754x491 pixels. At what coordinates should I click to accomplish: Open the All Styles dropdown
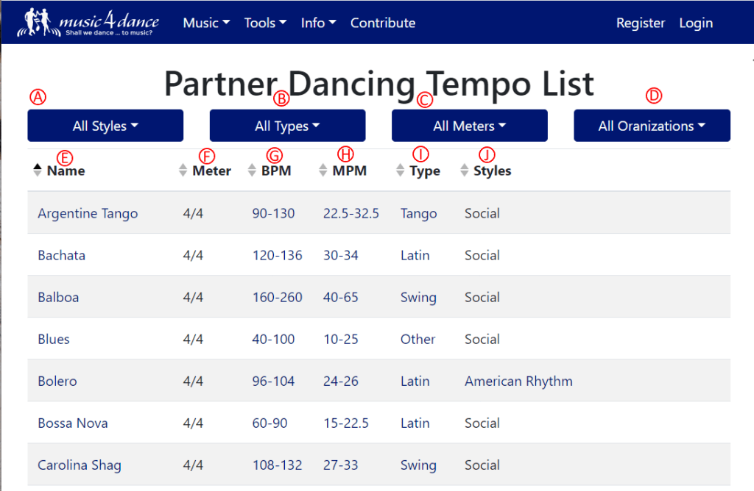click(105, 126)
